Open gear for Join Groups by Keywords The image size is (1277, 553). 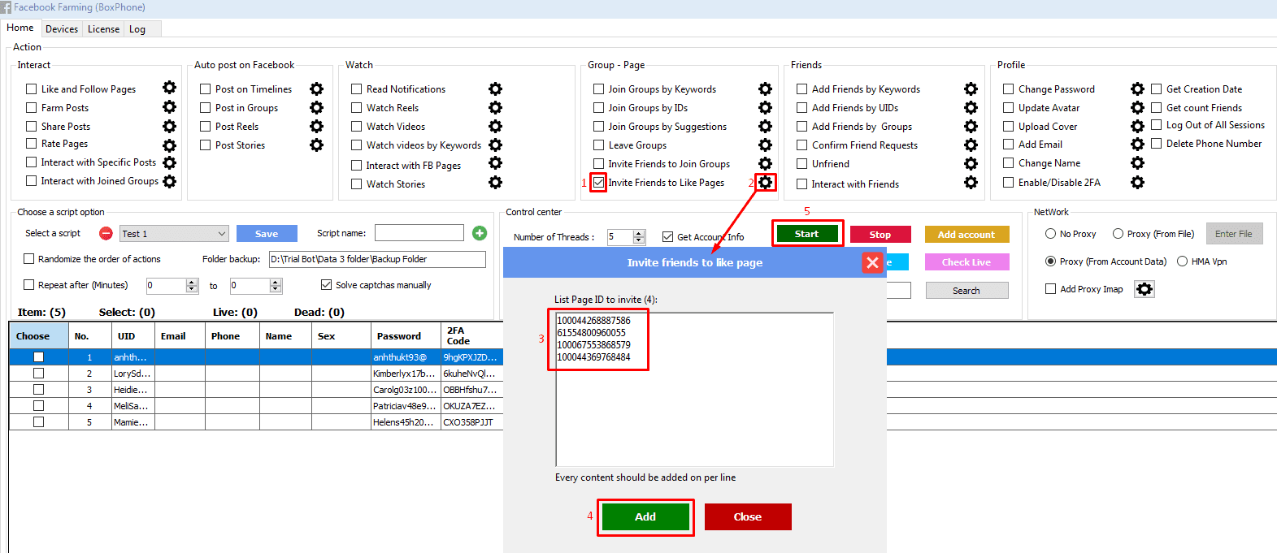coord(765,89)
